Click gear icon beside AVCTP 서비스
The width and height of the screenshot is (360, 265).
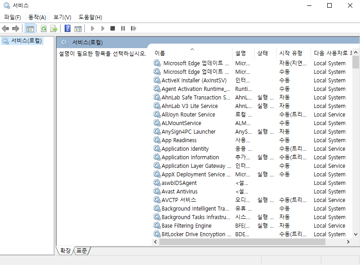coord(157,200)
